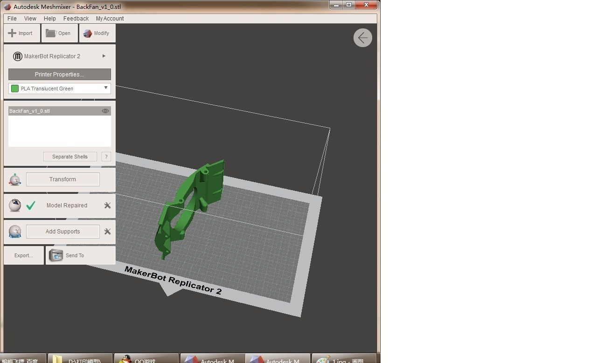Click the Meshmixer icon in the title bar
Image resolution: width=597 pixels, height=363 pixels.
(7, 7)
